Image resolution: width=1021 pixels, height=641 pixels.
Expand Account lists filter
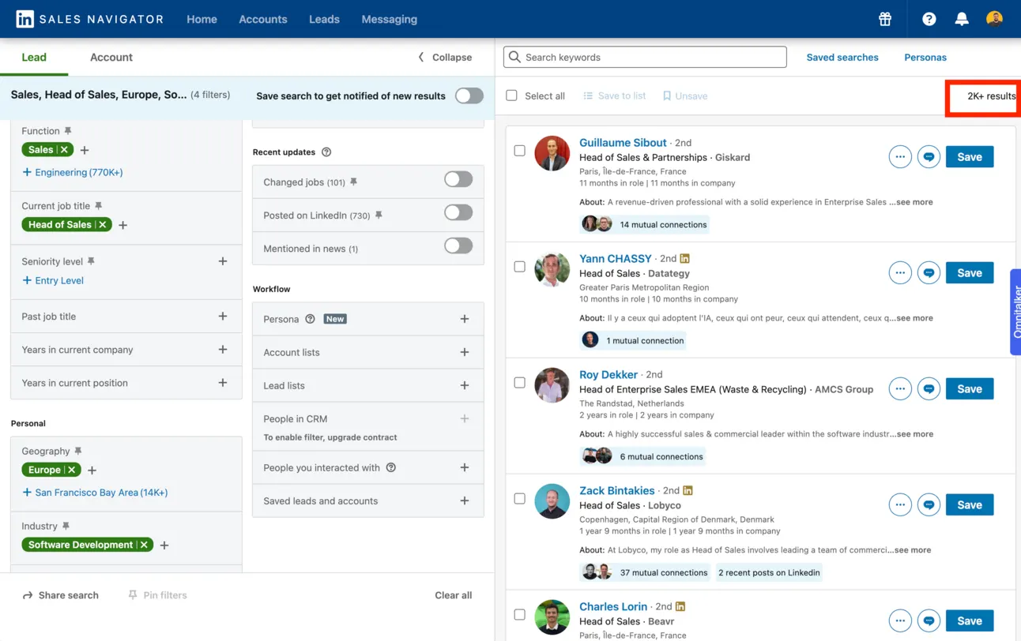[465, 352]
